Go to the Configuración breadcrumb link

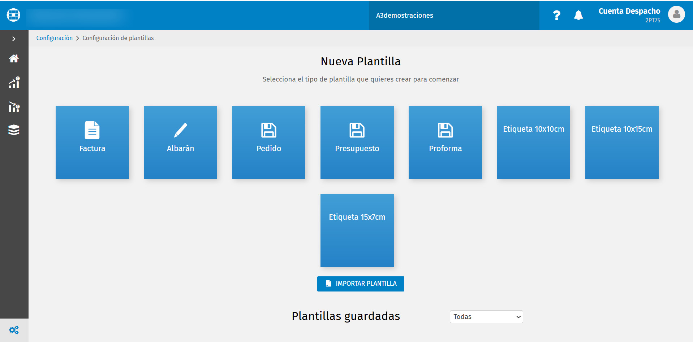coord(55,38)
